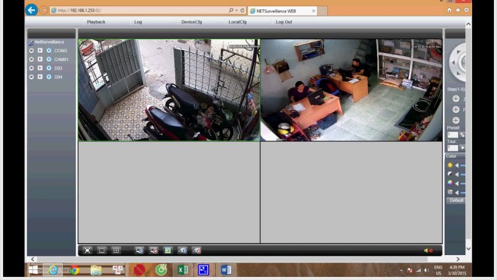Screen dimensions: 497x280
Task: Click the iris plus button, third one
Action: [456, 120]
